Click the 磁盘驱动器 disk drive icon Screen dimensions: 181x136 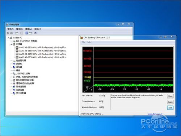[x=14, y=61]
